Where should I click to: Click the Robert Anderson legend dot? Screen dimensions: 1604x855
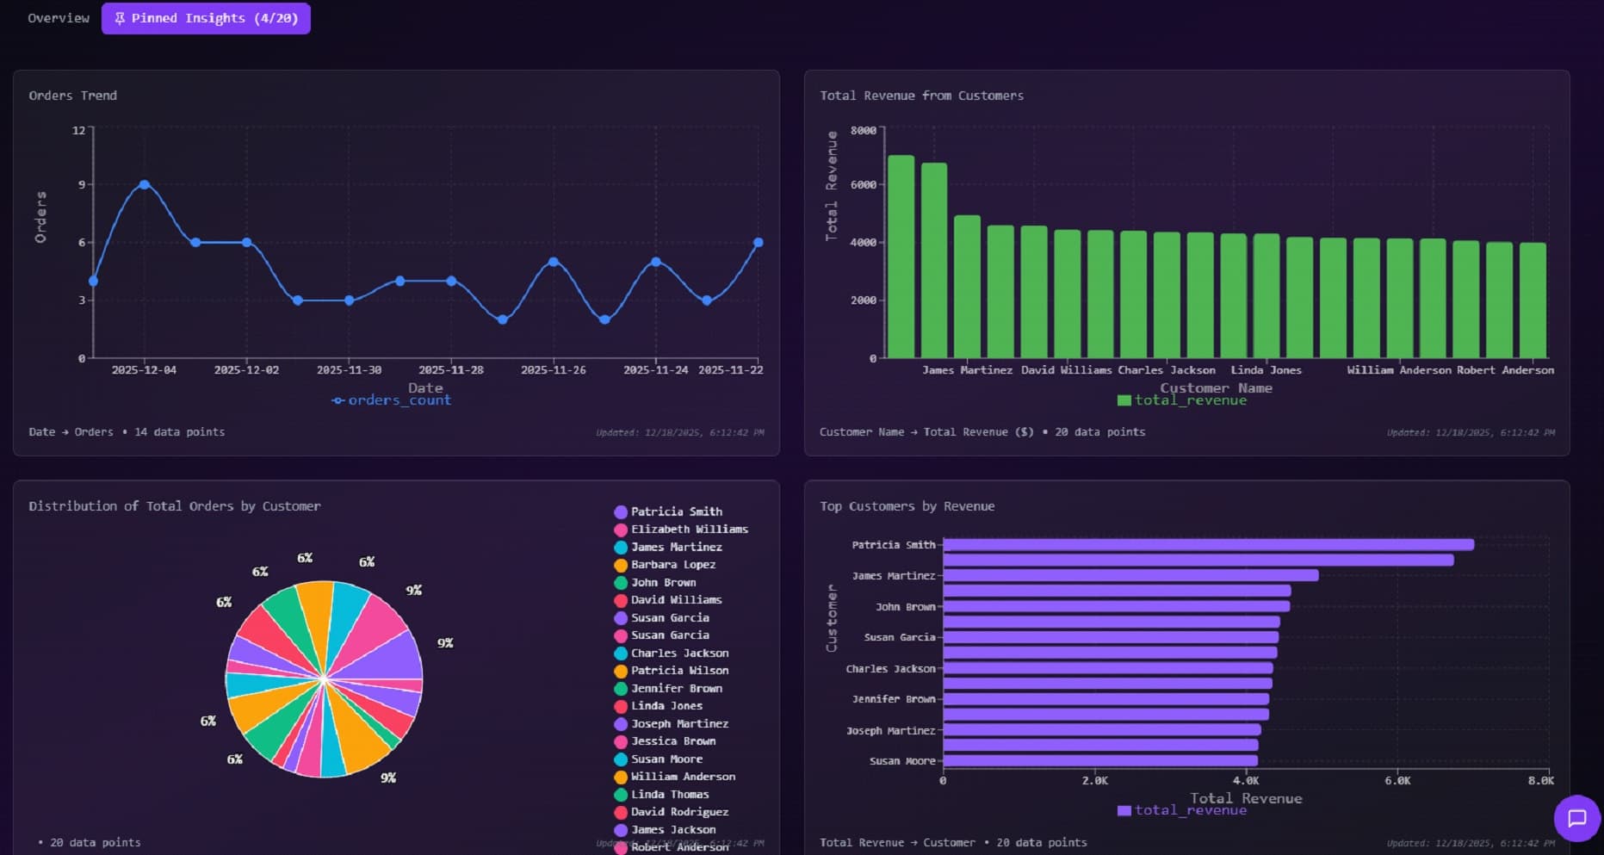(620, 846)
